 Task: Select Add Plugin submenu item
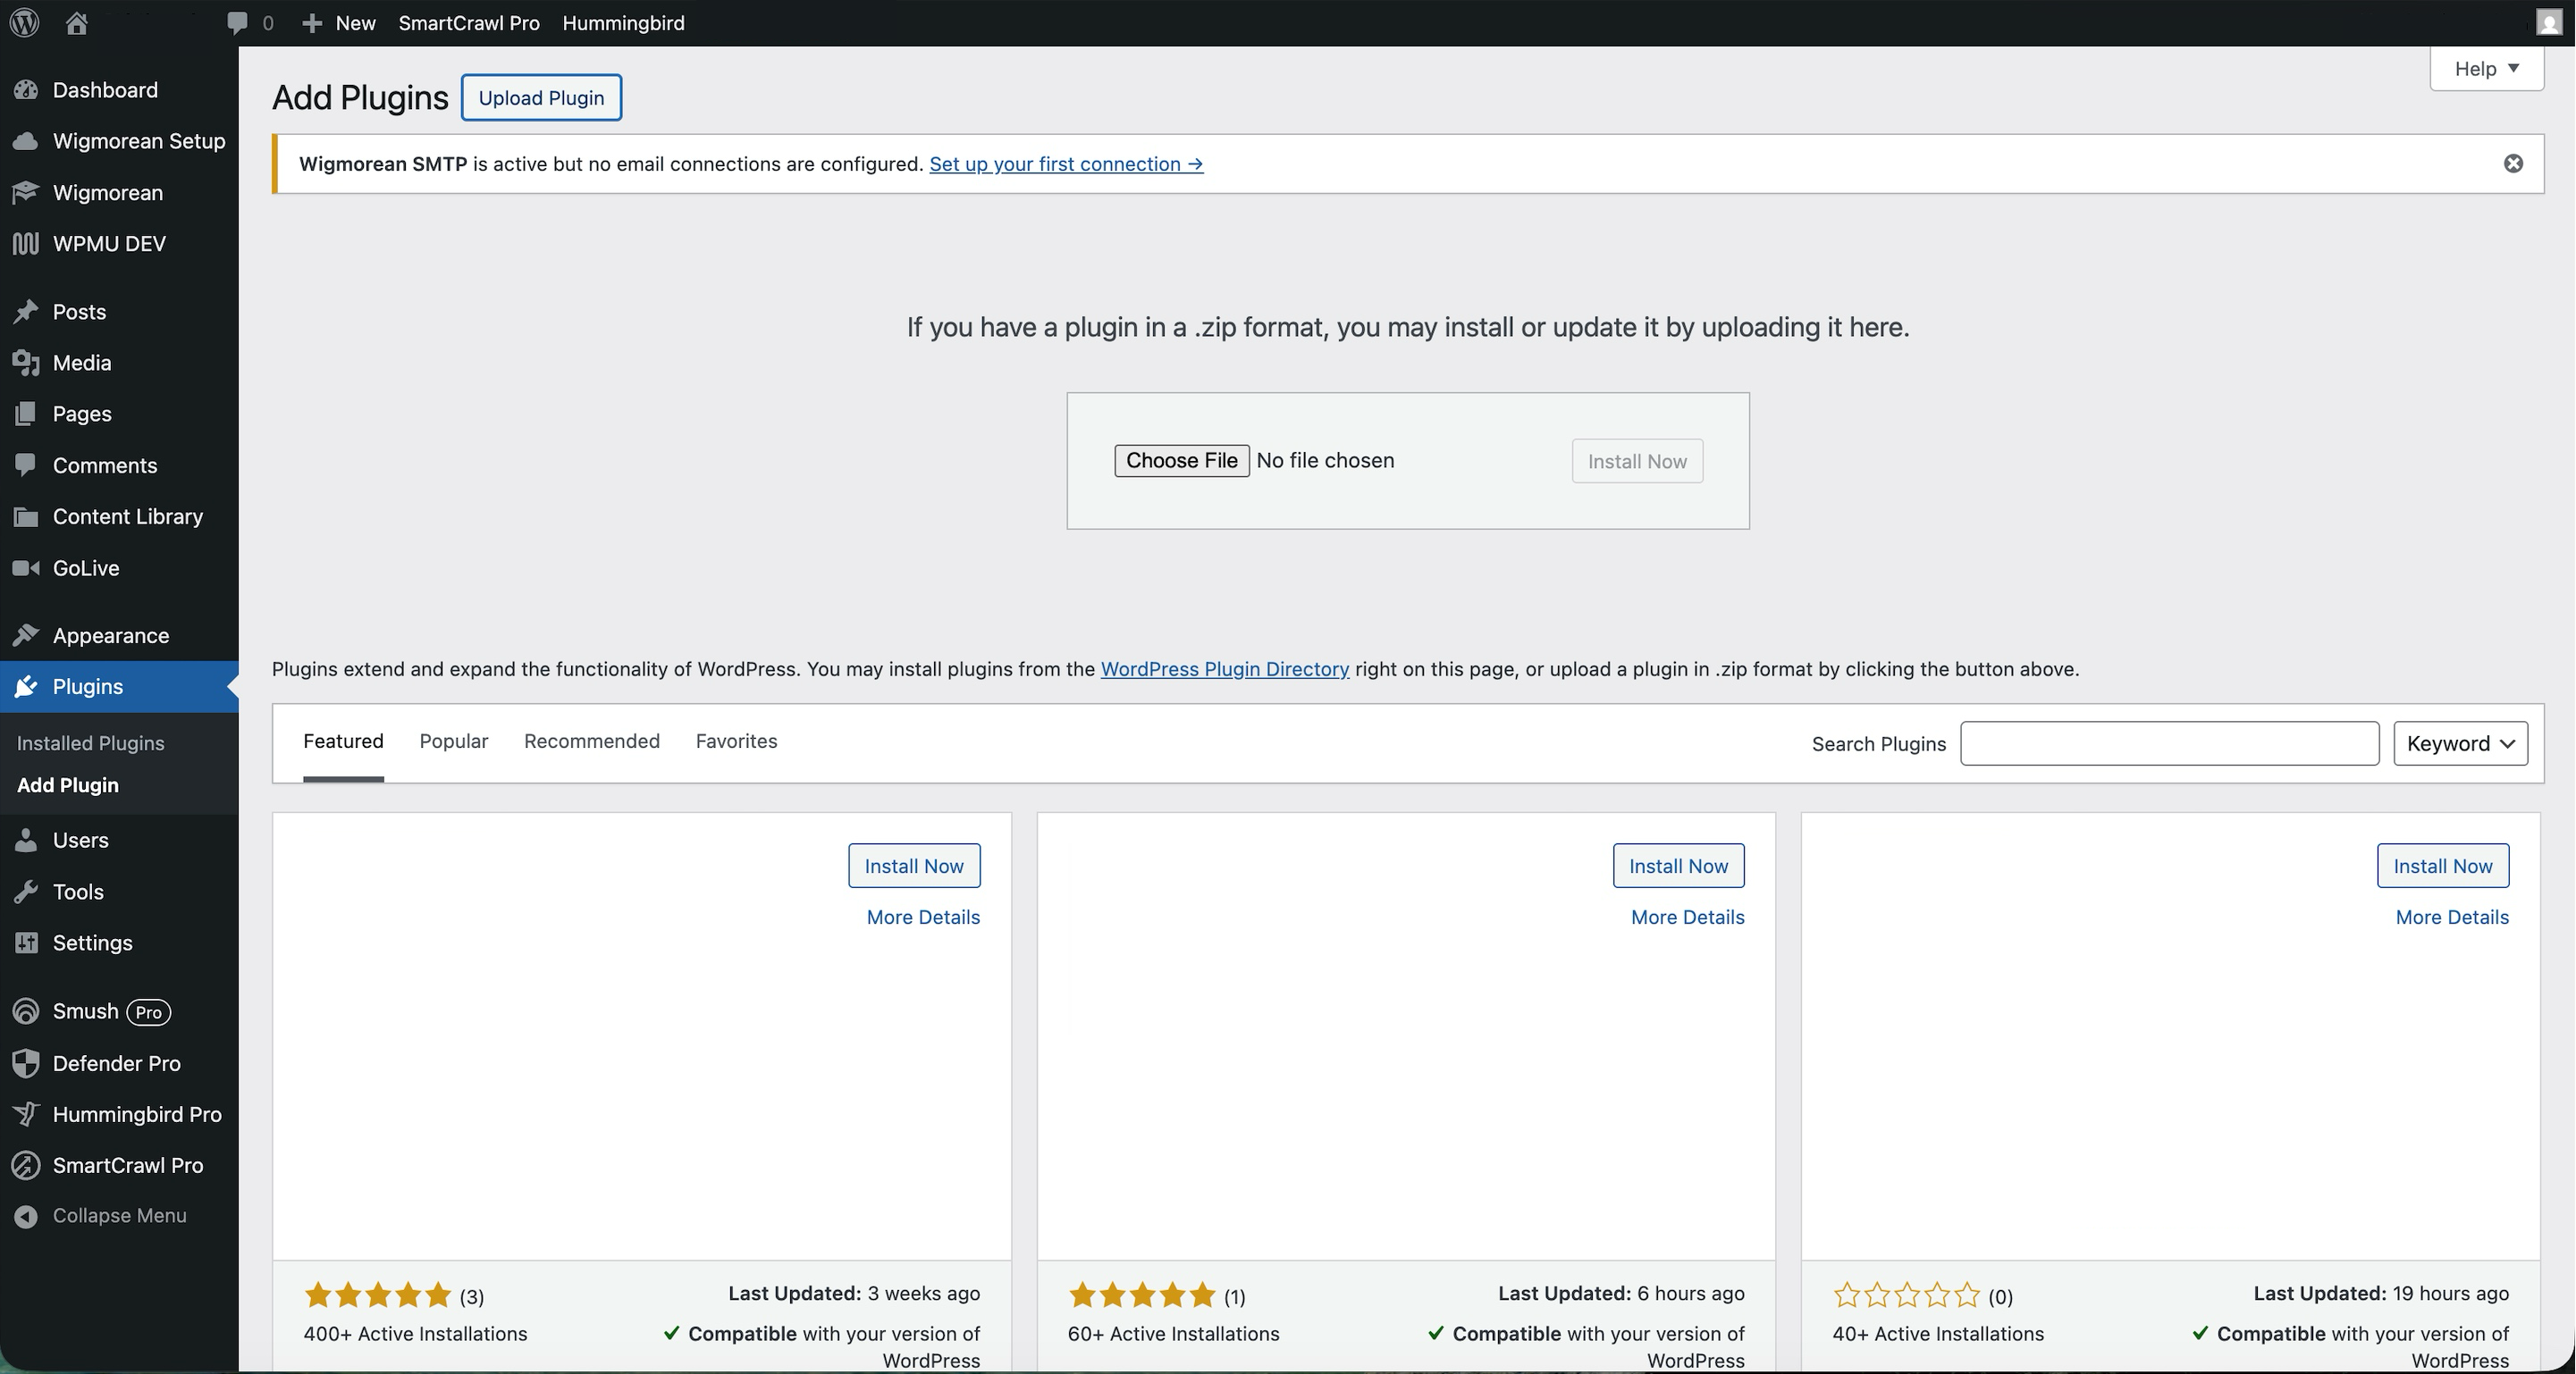pyautogui.click(x=68, y=785)
